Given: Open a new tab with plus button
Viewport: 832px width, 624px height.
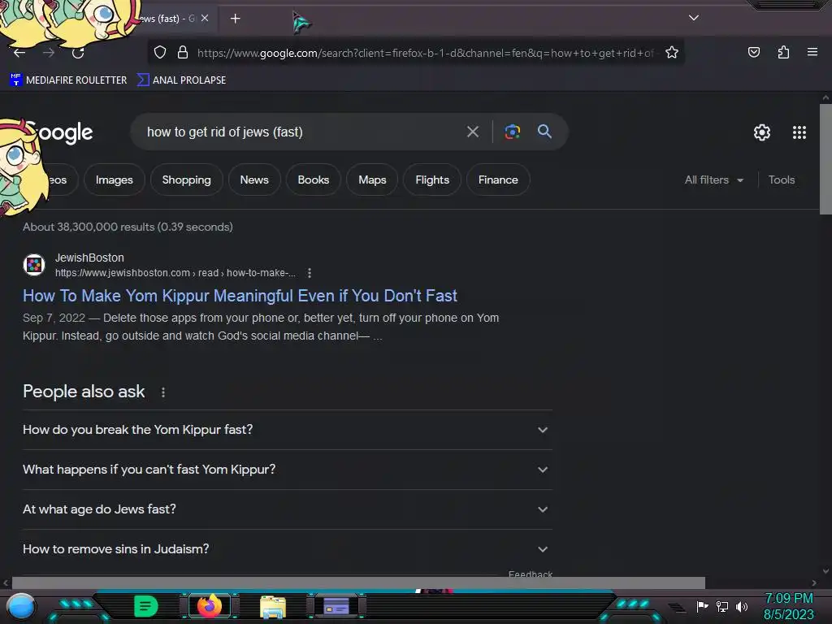Looking at the screenshot, I should pyautogui.click(x=235, y=19).
